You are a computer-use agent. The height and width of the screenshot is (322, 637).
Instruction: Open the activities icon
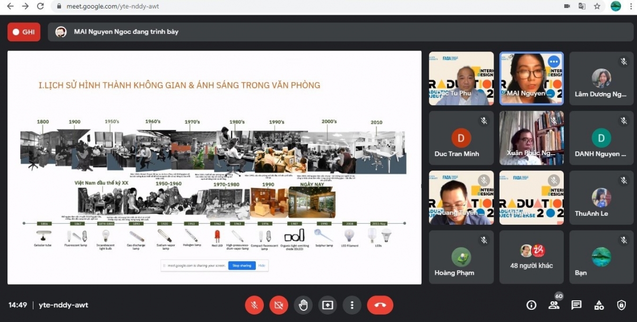pyautogui.click(x=599, y=305)
